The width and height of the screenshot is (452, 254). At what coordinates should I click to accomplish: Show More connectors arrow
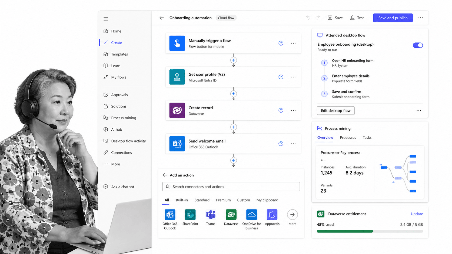(293, 215)
